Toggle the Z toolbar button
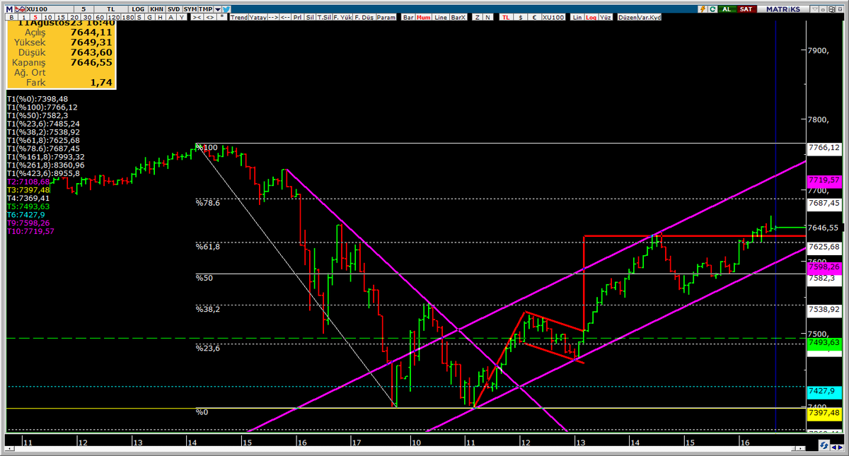The height and width of the screenshot is (456, 849). pyautogui.click(x=478, y=17)
